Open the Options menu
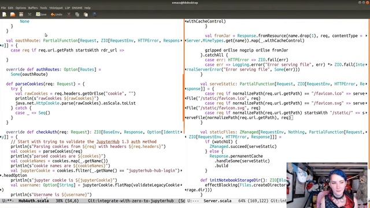The width and height of the screenshot is (370, 208). pos(21,8)
